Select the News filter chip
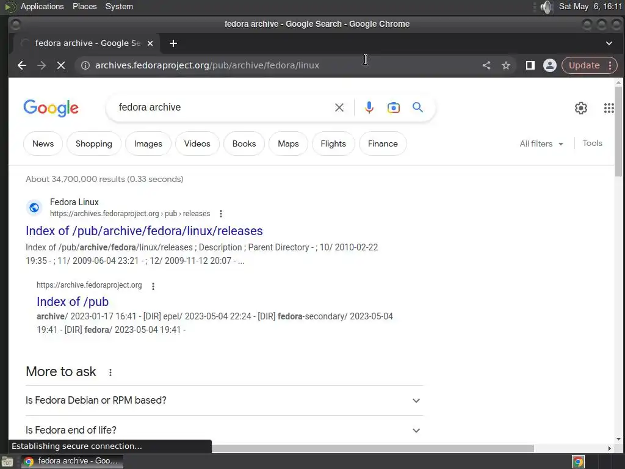625x469 pixels. (43, 144)
